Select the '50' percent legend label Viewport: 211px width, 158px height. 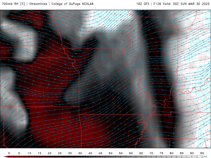pos(111,153)
